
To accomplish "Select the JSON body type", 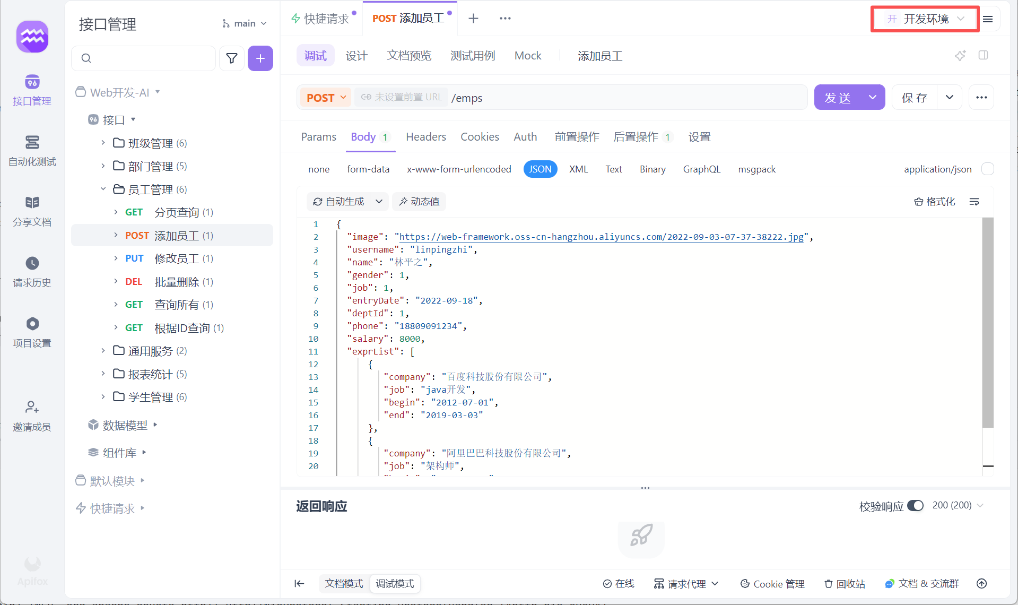I will pyautogui.click(x=540, y=169).
